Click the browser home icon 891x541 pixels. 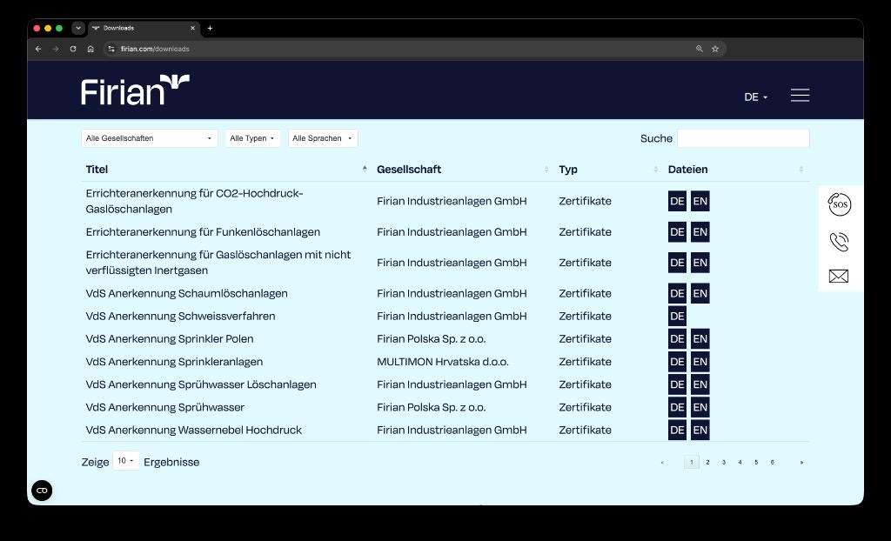tap(90, 49)
